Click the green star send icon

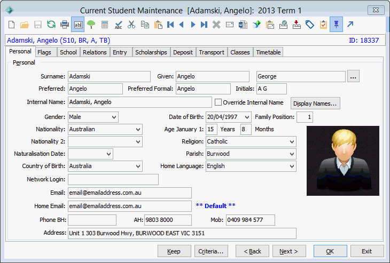point(256,25)
